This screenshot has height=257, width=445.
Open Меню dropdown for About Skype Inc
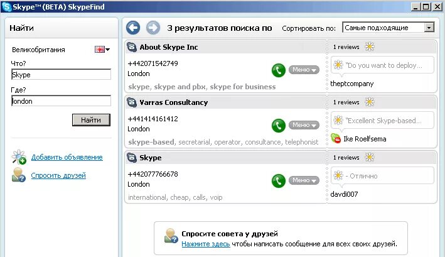pyautogui.click(x=304, y=70)
